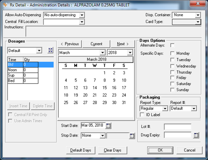This screenshot has width=208, height=160.
Task: Open the Stop Date calendar picker icon
Action: pyautogui.click(x=132, y=136)
